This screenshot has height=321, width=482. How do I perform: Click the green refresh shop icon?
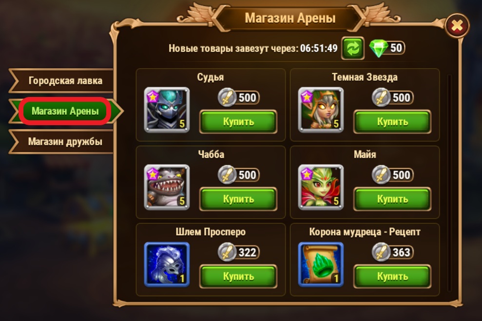[353, 48]
